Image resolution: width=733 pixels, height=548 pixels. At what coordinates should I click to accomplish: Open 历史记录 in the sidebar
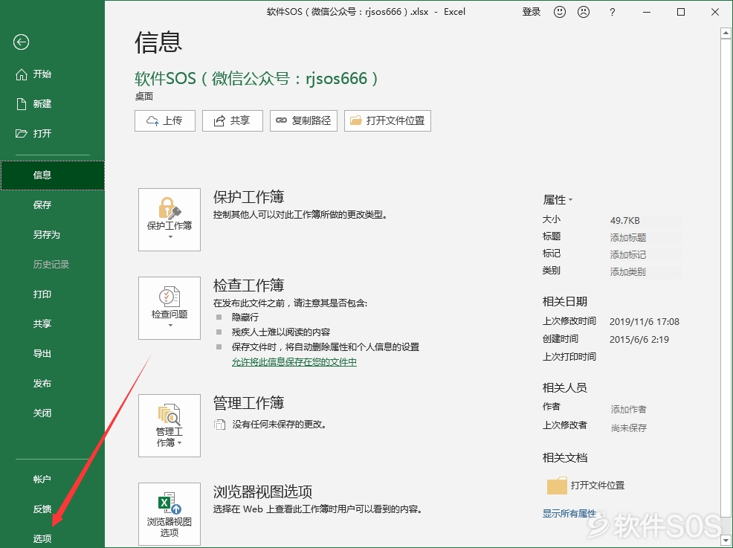tap(52, 265)
